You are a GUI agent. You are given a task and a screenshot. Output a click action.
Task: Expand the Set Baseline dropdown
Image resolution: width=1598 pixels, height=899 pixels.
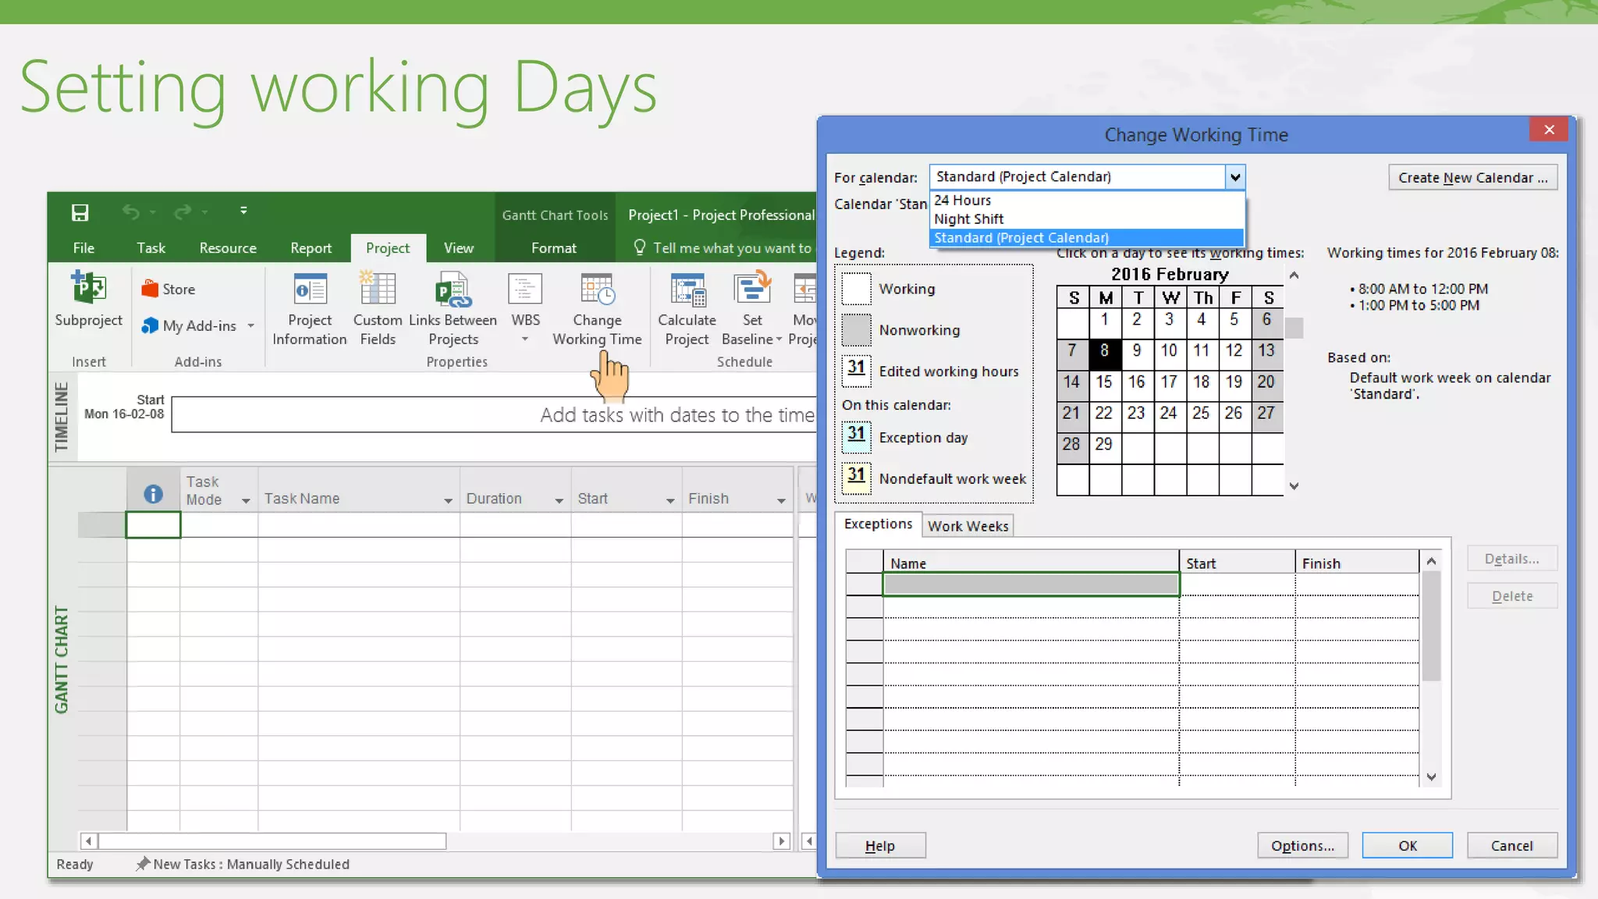click(x=779, y=339)
